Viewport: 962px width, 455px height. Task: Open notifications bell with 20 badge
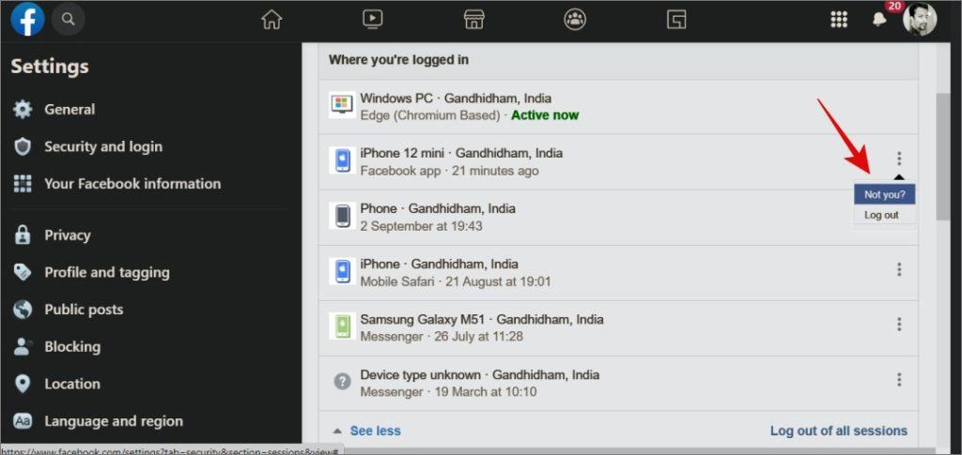[x=879, y=20]
